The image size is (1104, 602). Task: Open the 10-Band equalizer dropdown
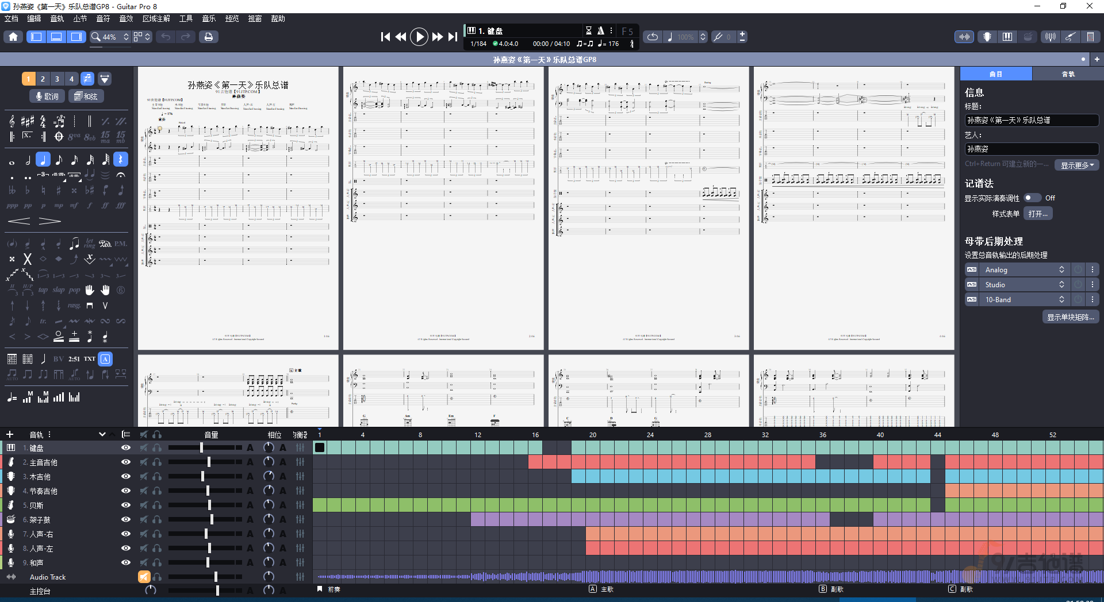point(1023,299)
